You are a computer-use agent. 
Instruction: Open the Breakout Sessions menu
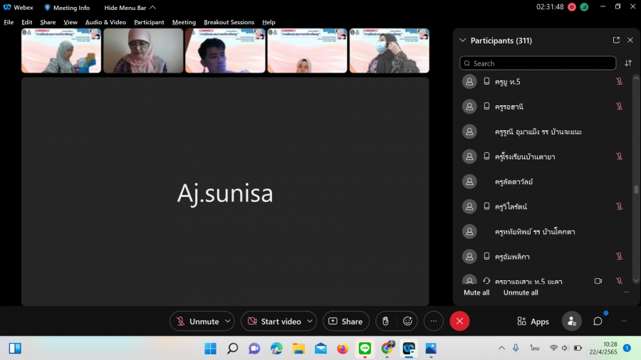(229, 22)
